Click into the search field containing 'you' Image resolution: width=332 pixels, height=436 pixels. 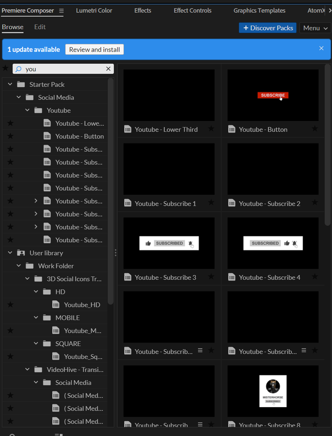coord(63,69)
